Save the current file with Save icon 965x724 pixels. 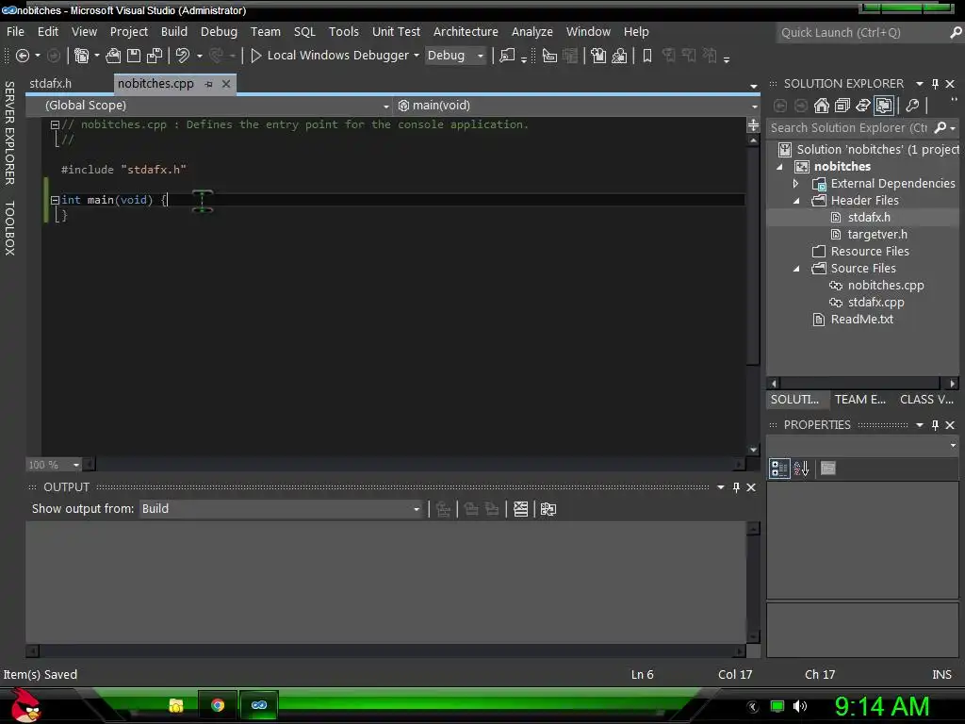pyautogui.click(x=134, y=56)
